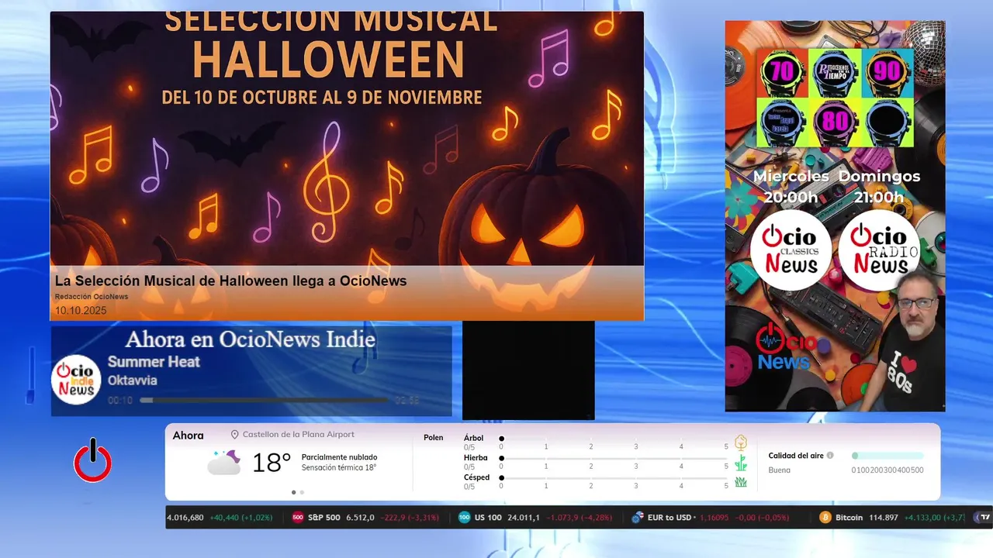
Task: Click the air quality index bar
Action: coord(887,456)
